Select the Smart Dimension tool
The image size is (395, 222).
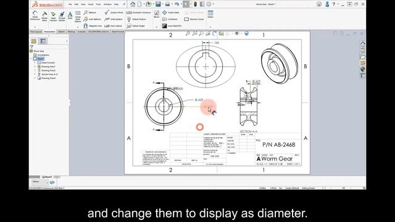click(35, 15)
